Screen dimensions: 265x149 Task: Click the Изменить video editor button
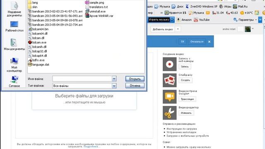[x=186, y=113]
